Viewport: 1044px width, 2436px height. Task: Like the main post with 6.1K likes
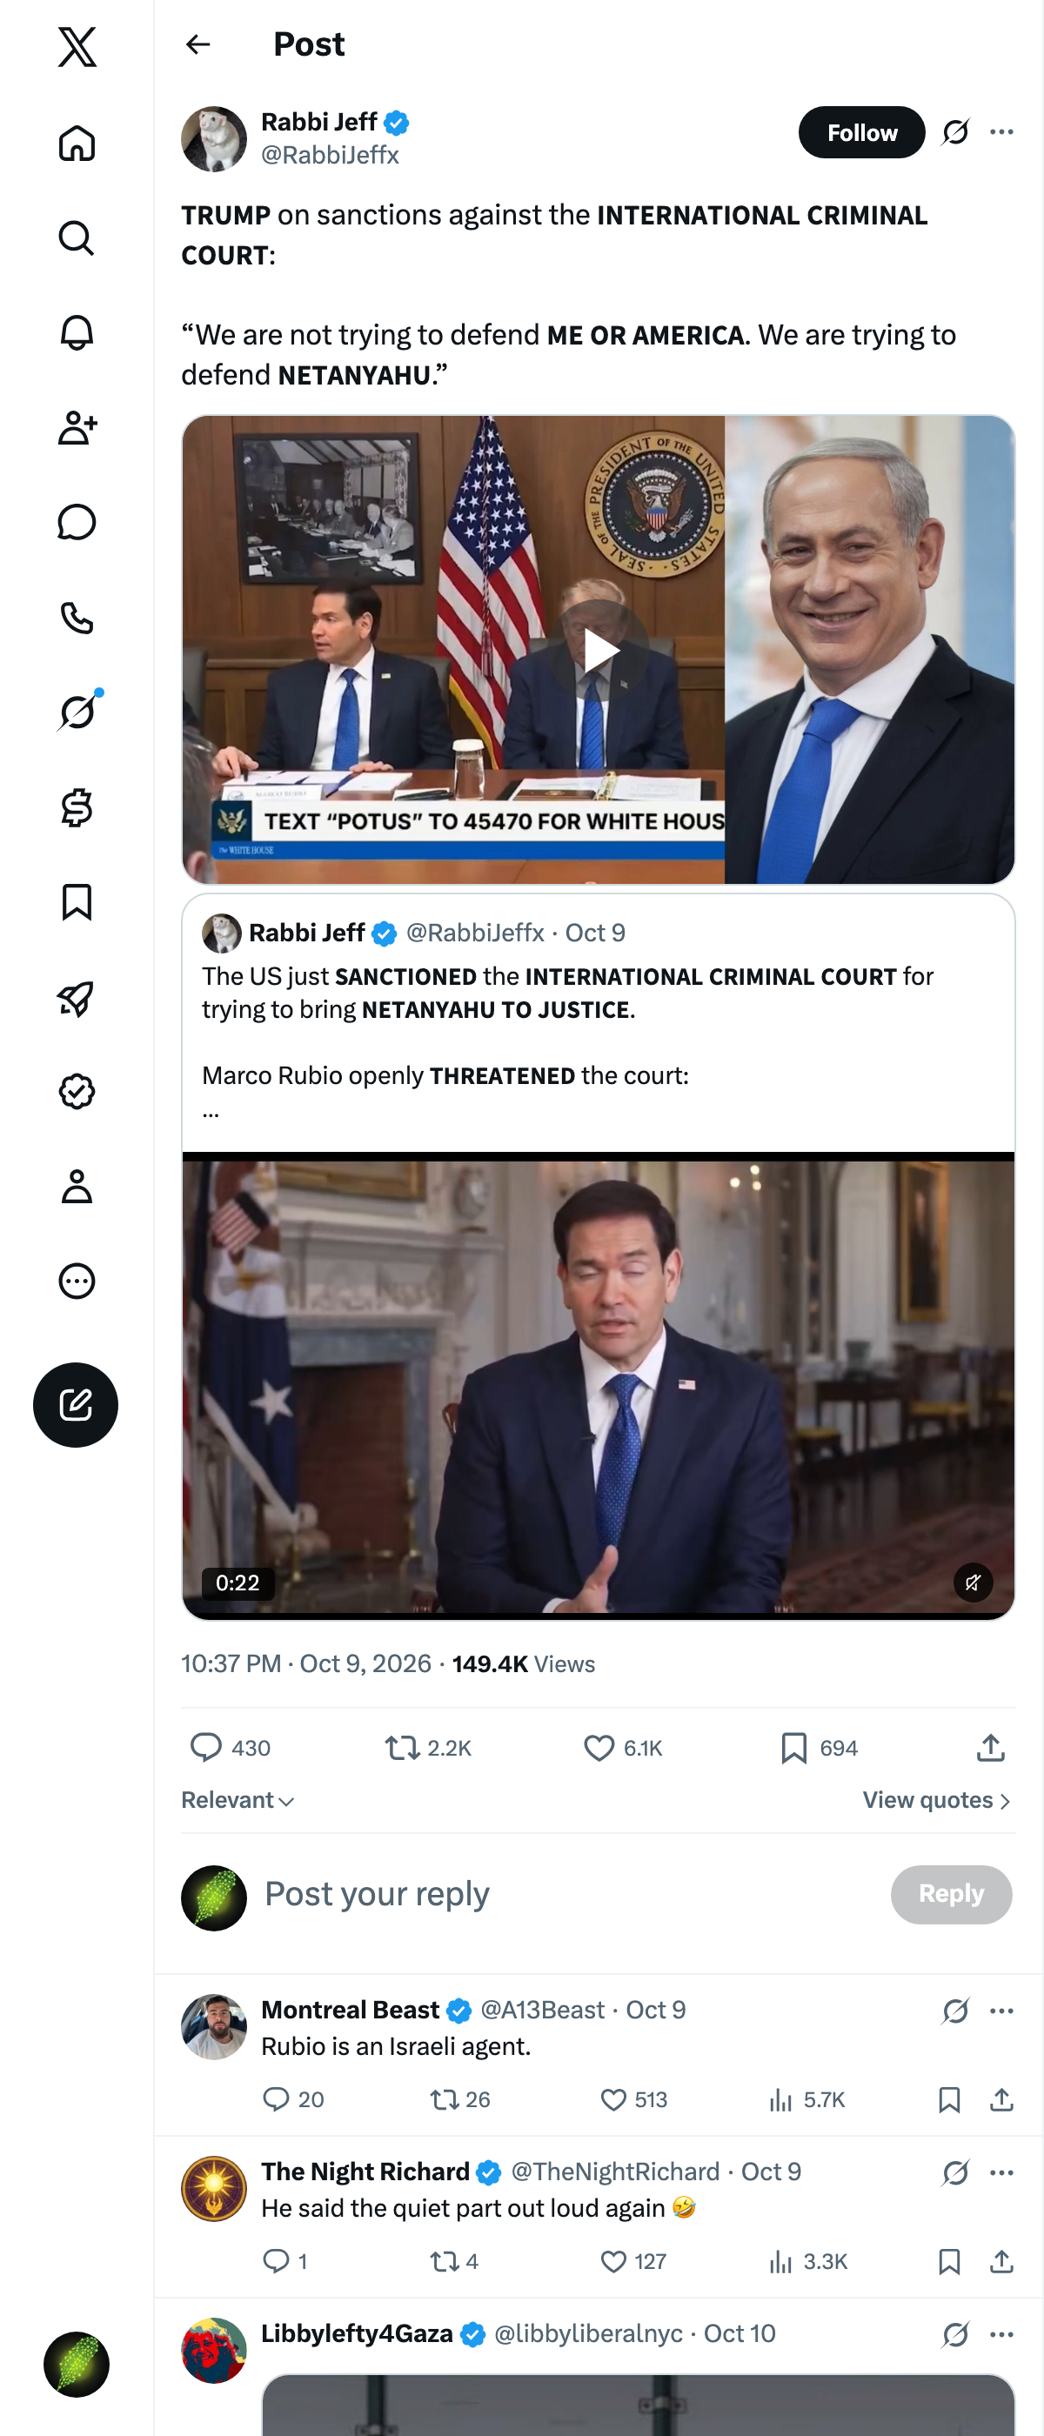pos(622,1748)
